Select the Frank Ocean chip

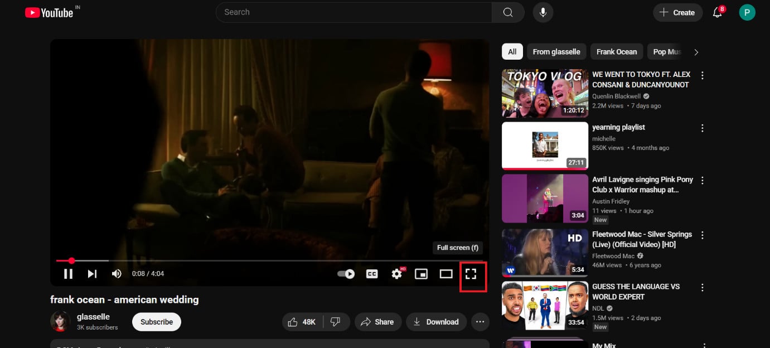point(617,52)
